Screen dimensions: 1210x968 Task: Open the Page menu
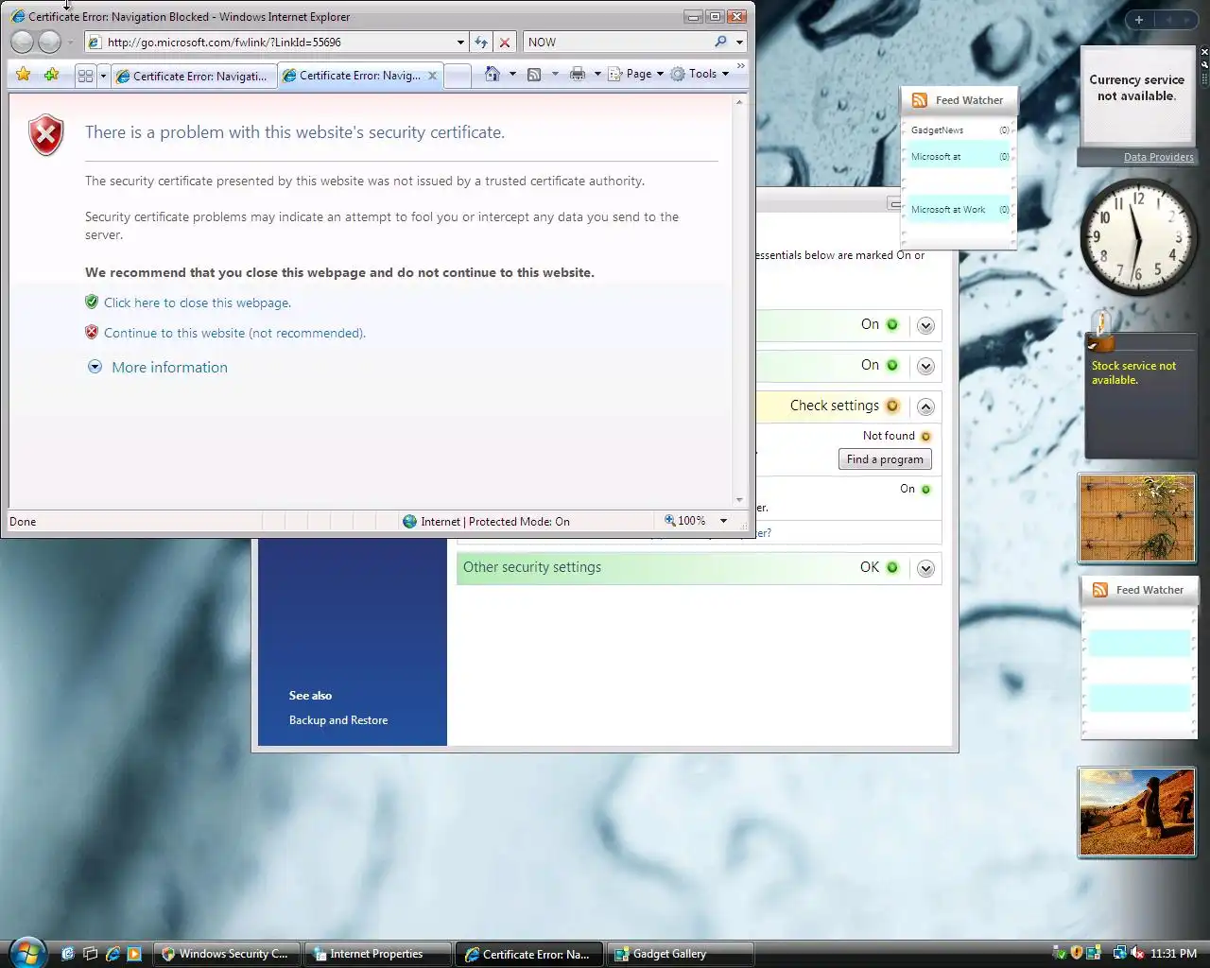tap(635, 74)
